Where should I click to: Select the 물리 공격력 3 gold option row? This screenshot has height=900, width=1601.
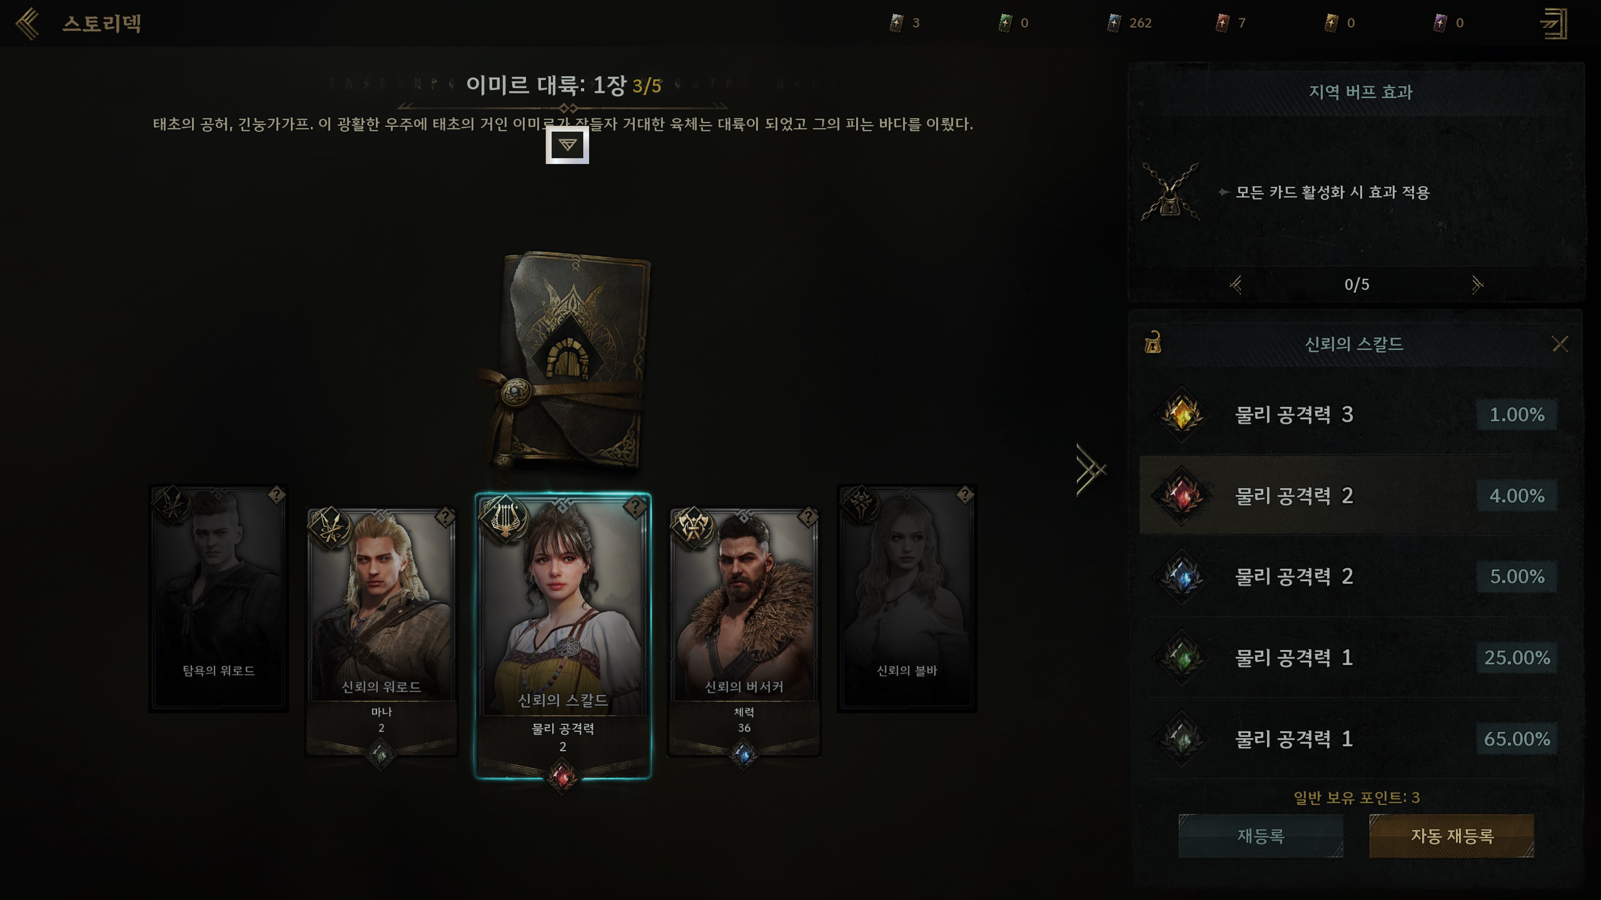click(x=1354, y=414)
